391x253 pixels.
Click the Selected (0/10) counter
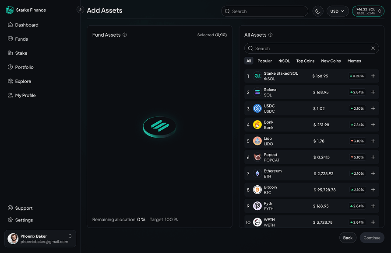(x=212, y=35)
